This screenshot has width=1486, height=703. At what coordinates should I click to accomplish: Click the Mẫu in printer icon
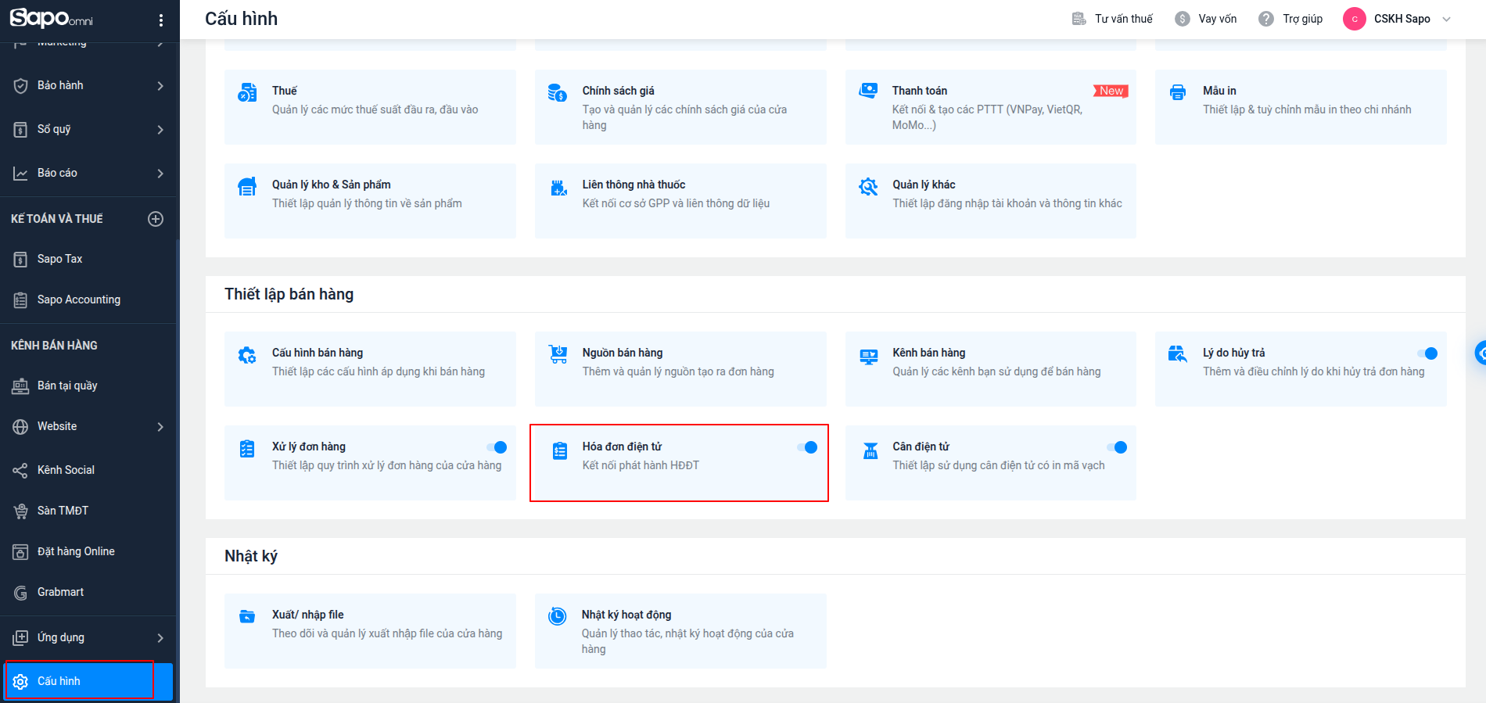pyautogui.click(x=1178, y=92)
